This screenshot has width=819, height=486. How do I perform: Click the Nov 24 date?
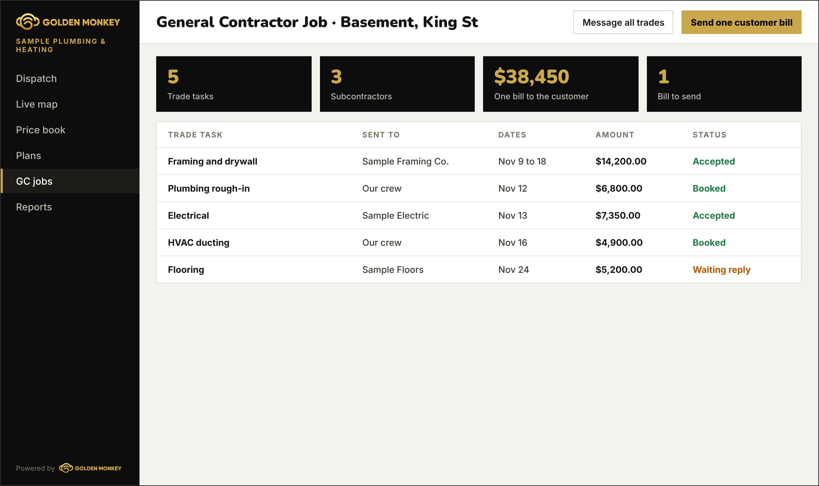(x=514, y=269)
